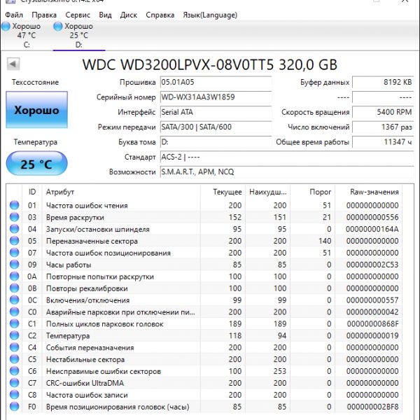420x420 pixels.
Task: Click the buffer size field 8192 KB
Action: tap(383, 82)
